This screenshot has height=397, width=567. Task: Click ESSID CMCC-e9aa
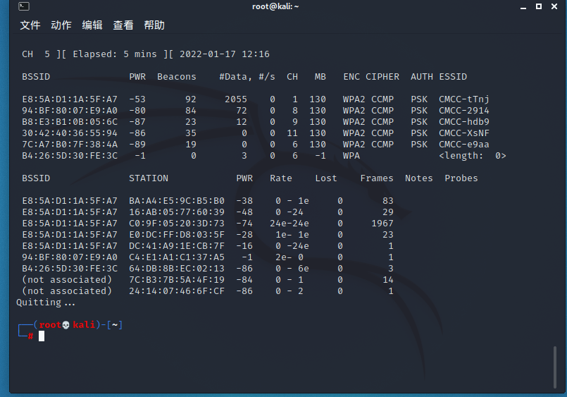(464, 145)
